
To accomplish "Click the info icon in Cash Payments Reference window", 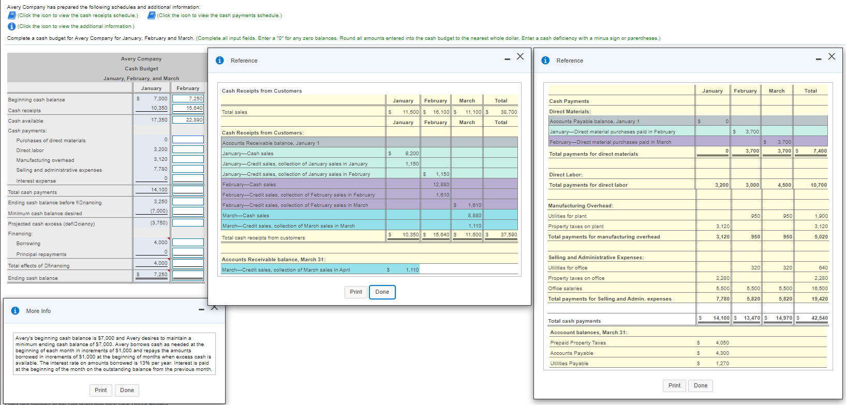I will (x=545, y=61).
